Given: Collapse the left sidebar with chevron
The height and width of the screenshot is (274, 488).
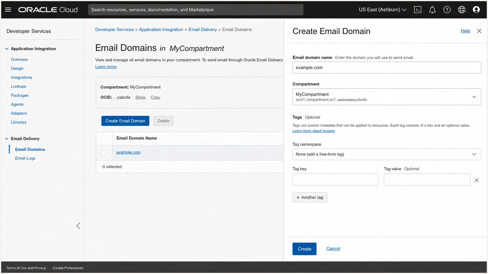Looking at the screenshot, I should (78, 226).
